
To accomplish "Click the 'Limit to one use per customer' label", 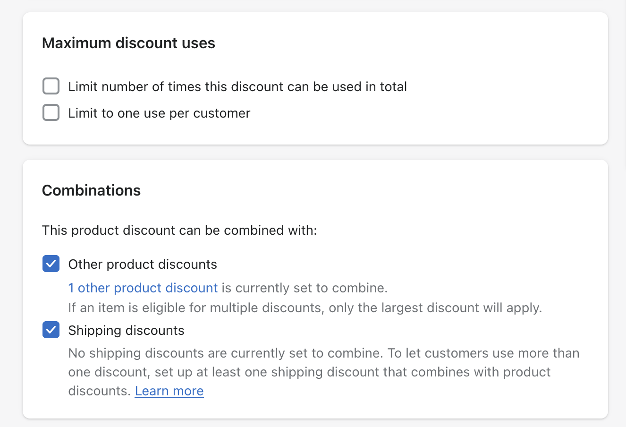I will point(159,113).
